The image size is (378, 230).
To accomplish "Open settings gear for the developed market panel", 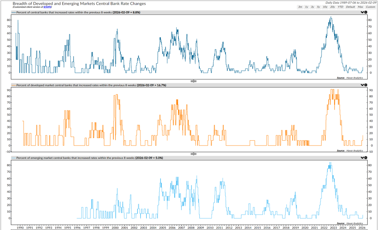I will click(x=366, y=85).
